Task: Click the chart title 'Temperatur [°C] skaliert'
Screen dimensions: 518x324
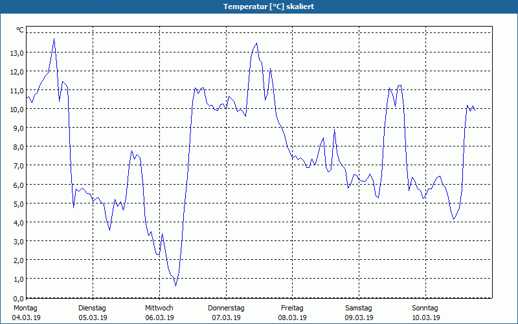Action: [x=269, y=6]
